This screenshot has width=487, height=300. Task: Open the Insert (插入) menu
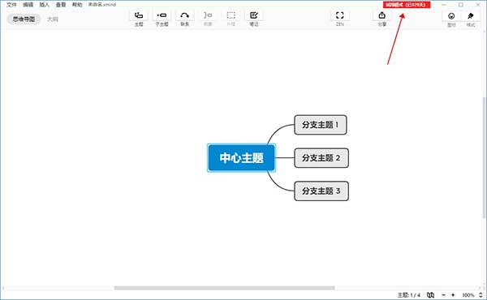click(44, 5)
